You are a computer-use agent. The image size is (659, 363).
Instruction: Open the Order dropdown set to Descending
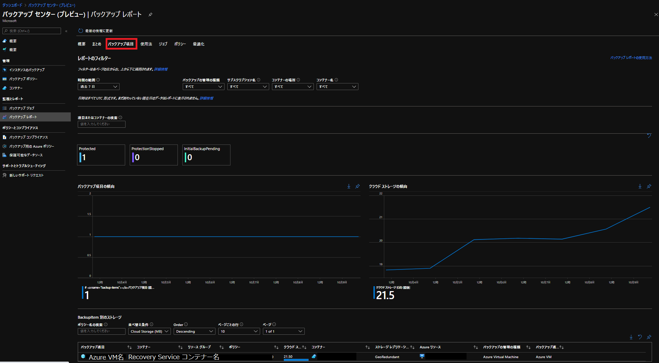[x=194, y=331]
